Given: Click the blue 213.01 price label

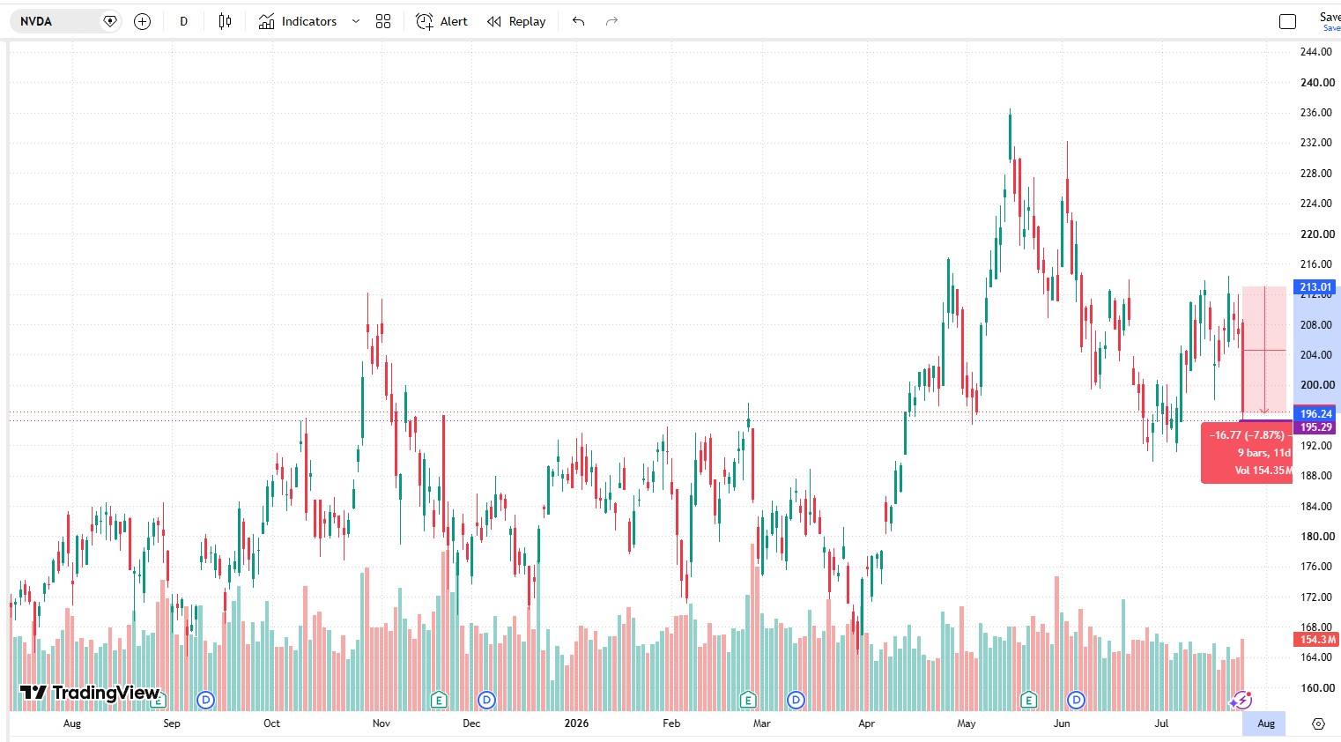Looking at the screenshot, I should click(x=1315, y=287).
